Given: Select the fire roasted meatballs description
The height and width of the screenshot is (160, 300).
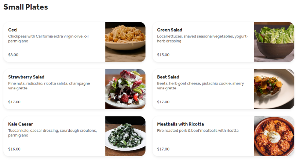Looking at the screenshot, I should [198, 131].
